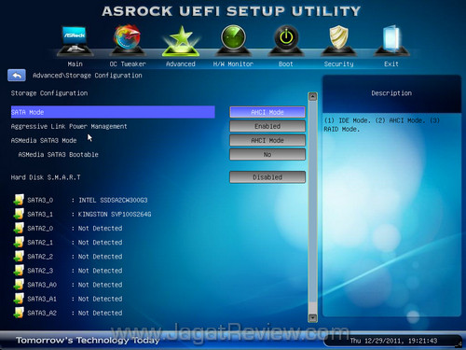Expand the SATA3_0 INTEL SSD entry
The width and height of the screenshot is (466, 350).
[x=81, y=200]
